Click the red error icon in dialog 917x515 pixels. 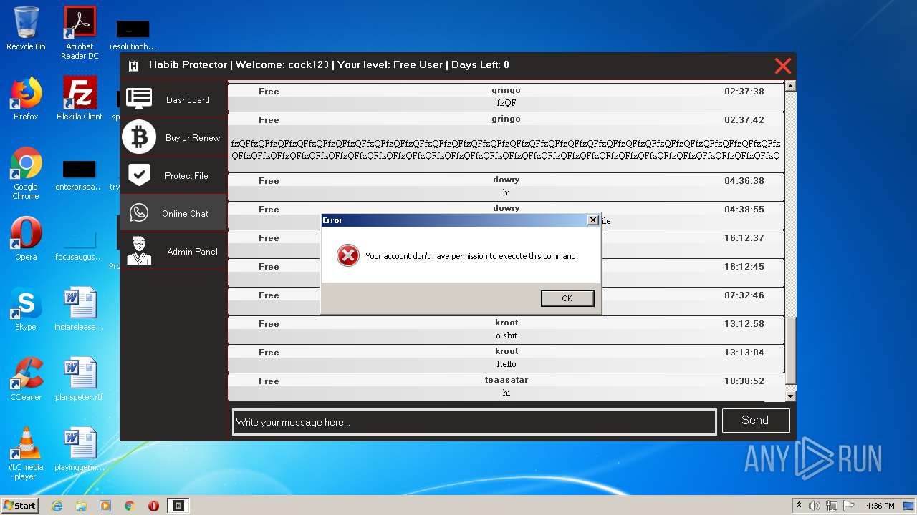point(348,255)
